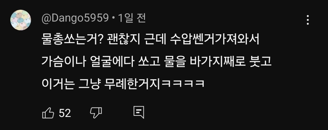Select the word '무례한거지' in the comment
Screen dimensions: 328x130
click(133, 84)
